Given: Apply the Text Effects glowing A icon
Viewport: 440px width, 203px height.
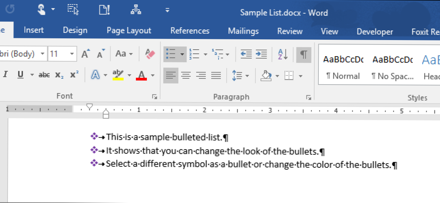Looking at the screenshot, I should 96,75.
